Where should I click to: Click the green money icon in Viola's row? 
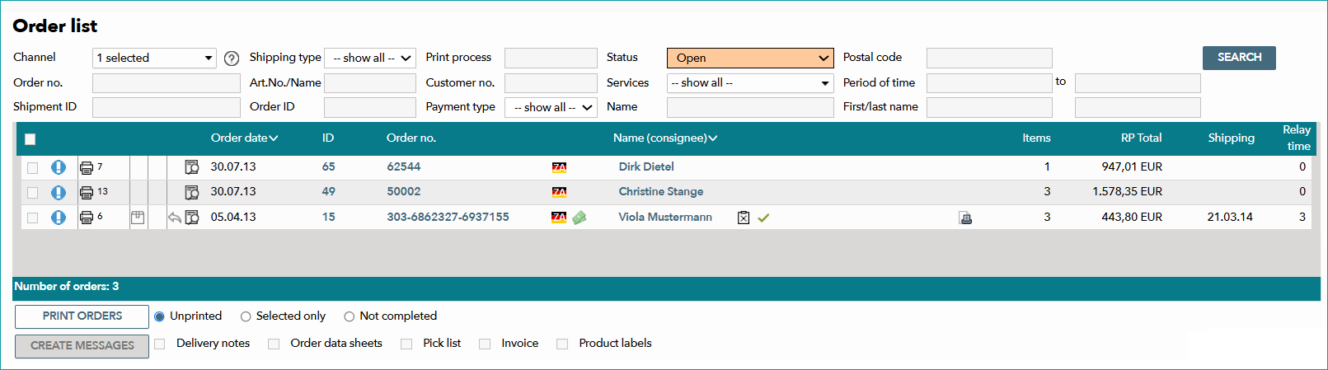(580, 218)
